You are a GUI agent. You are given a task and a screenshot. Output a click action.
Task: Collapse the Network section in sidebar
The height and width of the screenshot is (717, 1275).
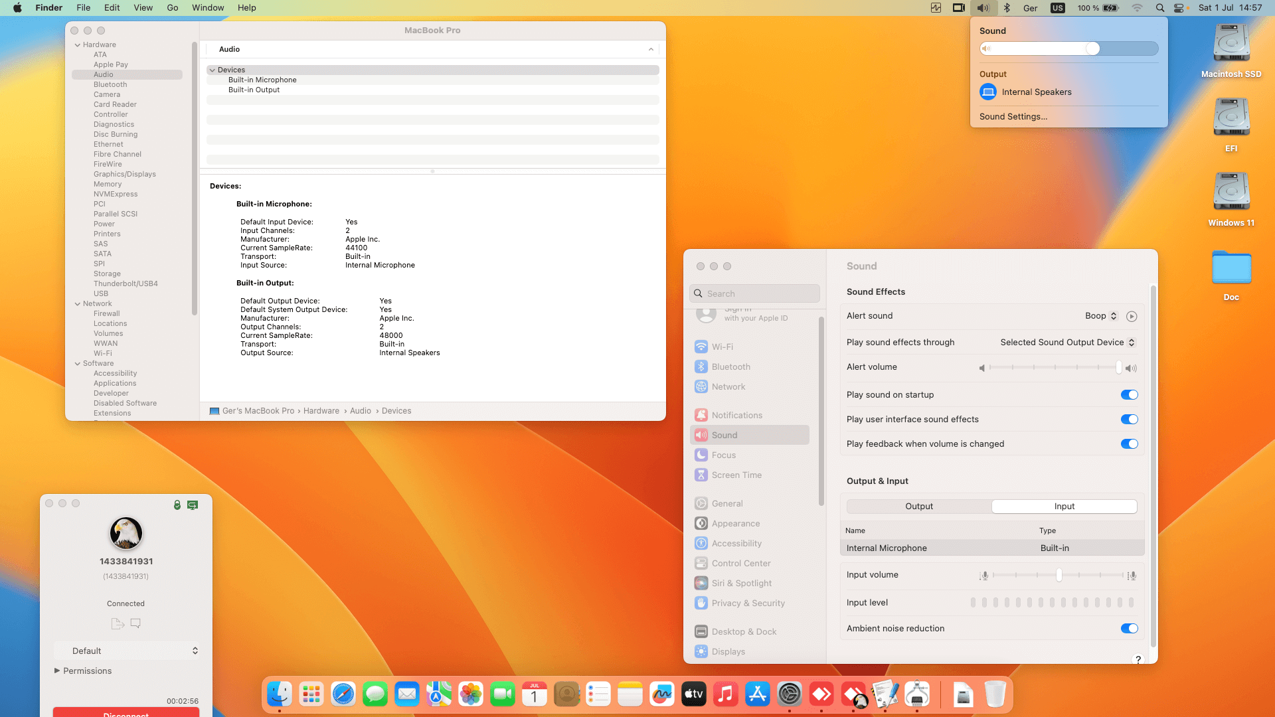78,304
